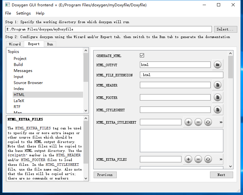Select the Input topic
Screen dimensions: 243x195
(18, 77)
